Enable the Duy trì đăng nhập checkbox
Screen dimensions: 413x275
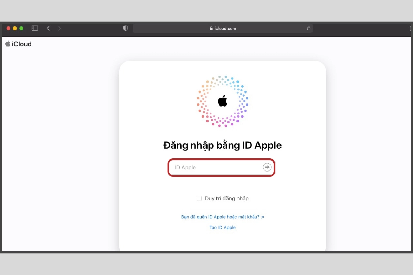click(199, 198)
